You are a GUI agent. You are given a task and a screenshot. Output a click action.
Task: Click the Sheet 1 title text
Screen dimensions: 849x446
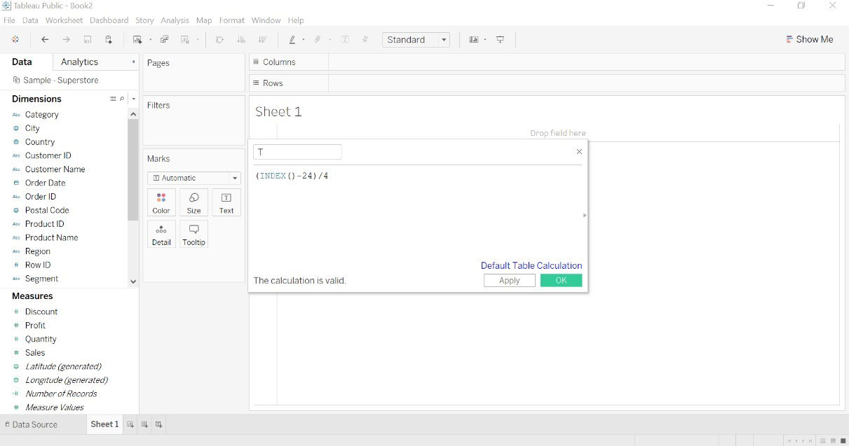pos(278,112)
